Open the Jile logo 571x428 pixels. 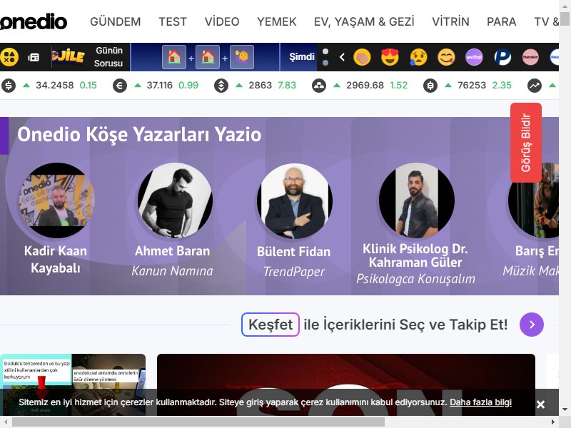click(x=68, y=57)
